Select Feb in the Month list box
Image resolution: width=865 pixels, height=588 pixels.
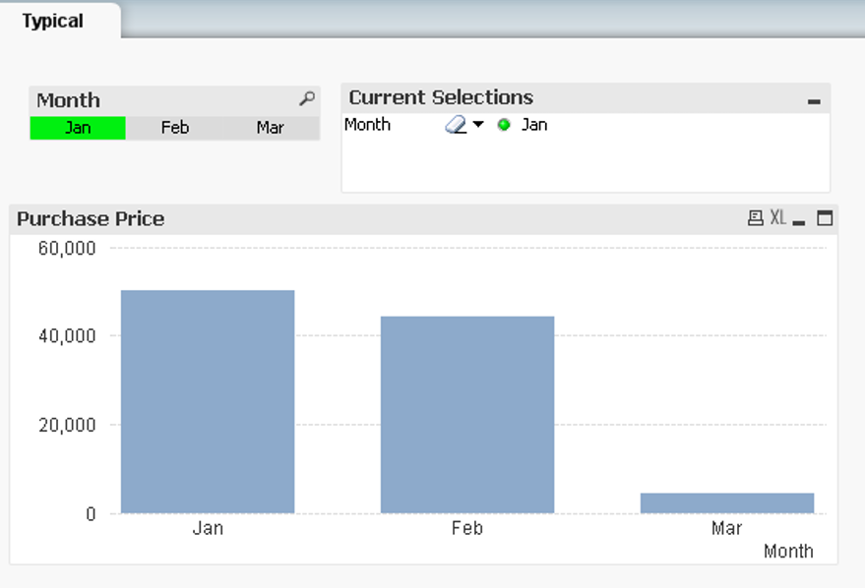coord(174,128)
